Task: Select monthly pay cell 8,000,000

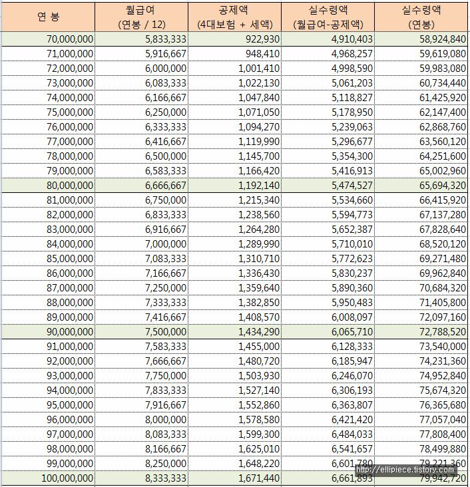Action: point(141,419)
